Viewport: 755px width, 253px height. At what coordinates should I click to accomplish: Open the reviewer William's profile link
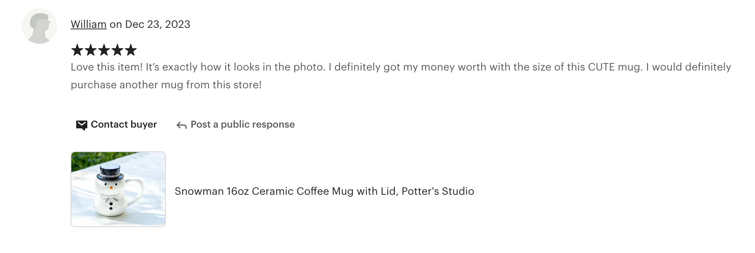(x=88, y=24)
